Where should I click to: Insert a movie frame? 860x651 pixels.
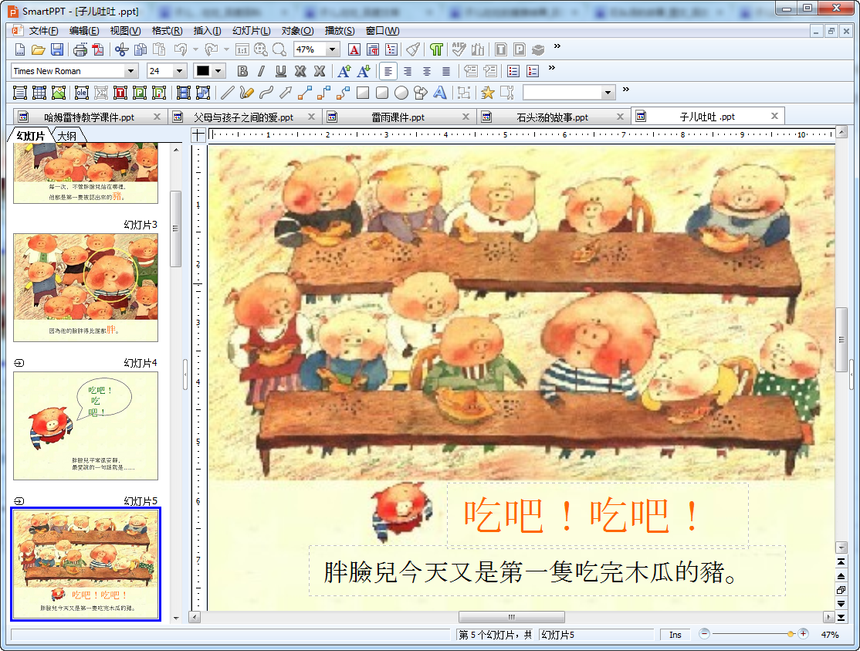point(184,93)
